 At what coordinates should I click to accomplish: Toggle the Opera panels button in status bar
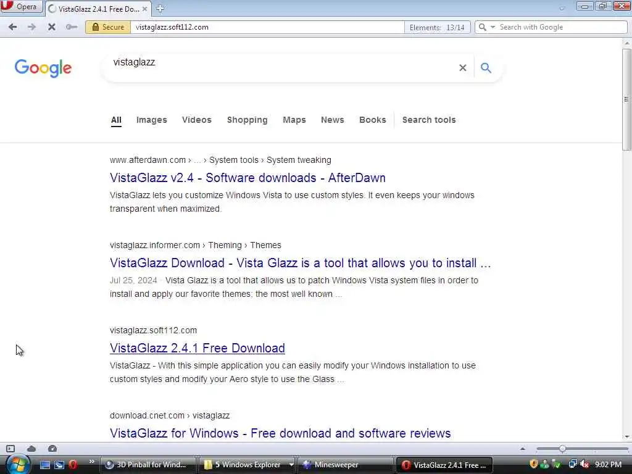pos(10,449)
